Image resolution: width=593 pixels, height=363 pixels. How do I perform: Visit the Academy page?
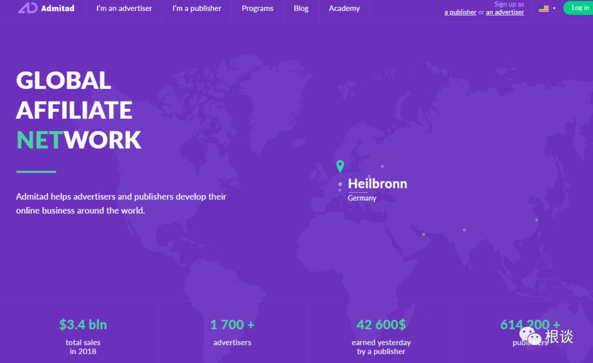tap(344, 8)
